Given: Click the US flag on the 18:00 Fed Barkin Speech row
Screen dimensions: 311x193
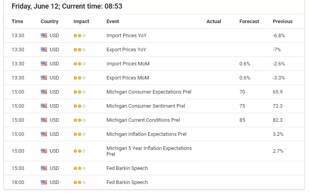Looking at the screenshot, I should coord(44,182).
